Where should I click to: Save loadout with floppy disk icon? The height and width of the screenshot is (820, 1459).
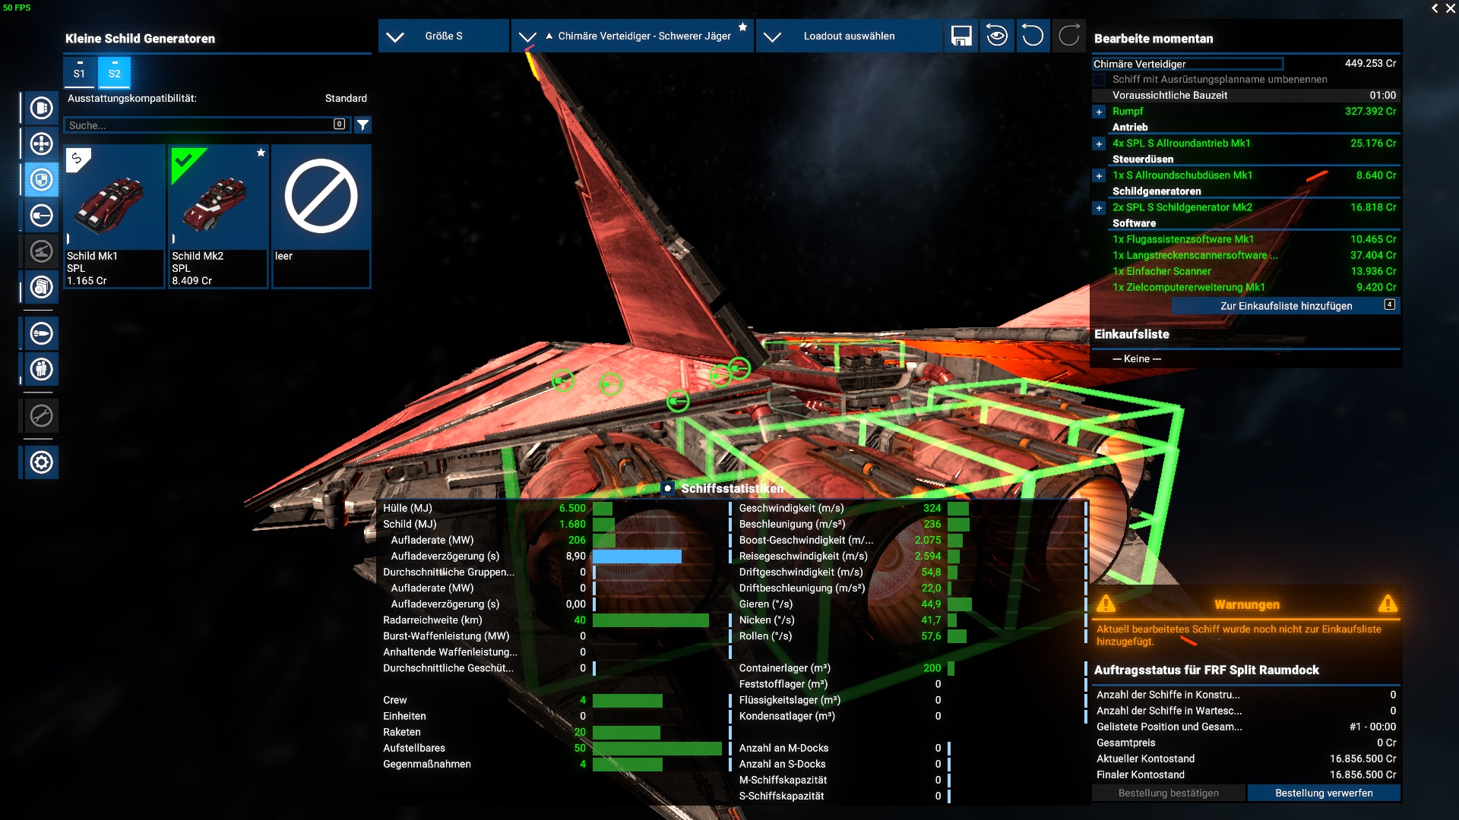click(x=961, y=36)
